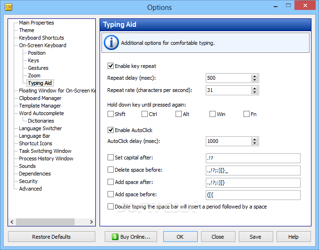Viewport: 319px width, 250px height.
Task: Select Template Manager in the tree
Action: click(40, 106)
